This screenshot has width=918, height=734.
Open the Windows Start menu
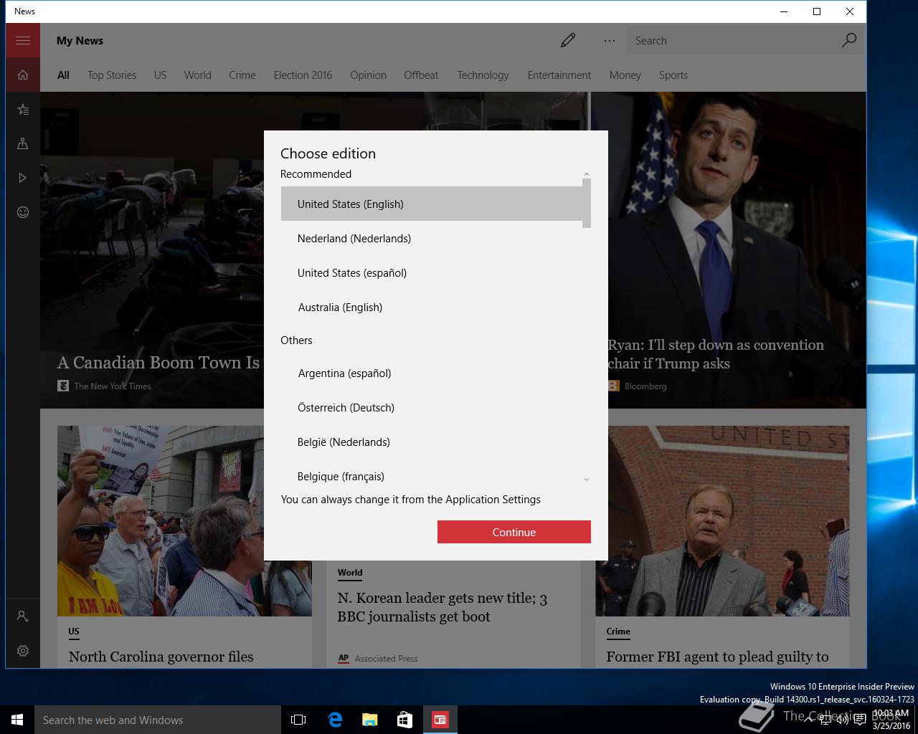(17, 720)
